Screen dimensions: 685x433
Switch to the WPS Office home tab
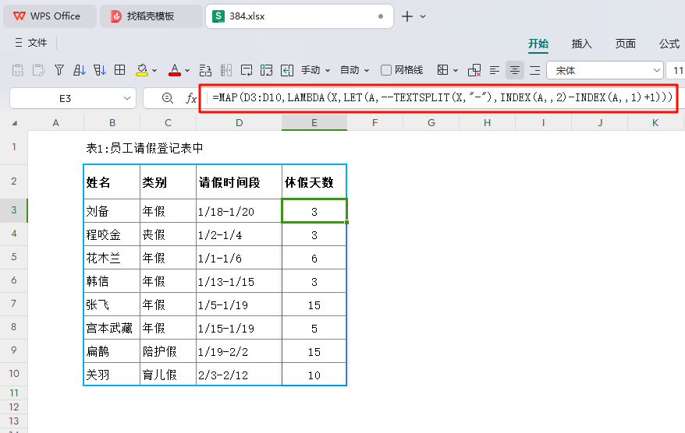click(50, 16)
